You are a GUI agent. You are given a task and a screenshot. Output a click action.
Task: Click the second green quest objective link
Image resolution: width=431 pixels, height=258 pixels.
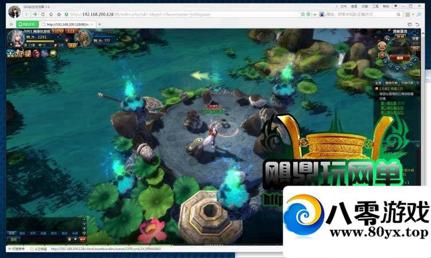(392, 108)
